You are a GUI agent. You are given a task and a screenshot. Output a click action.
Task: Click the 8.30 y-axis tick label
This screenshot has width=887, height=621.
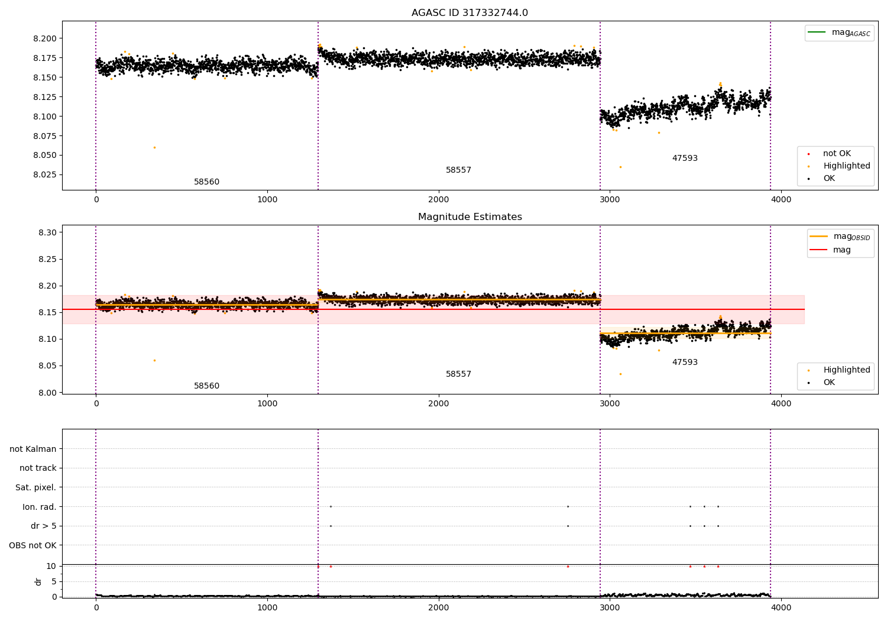[x=47, y=232]
